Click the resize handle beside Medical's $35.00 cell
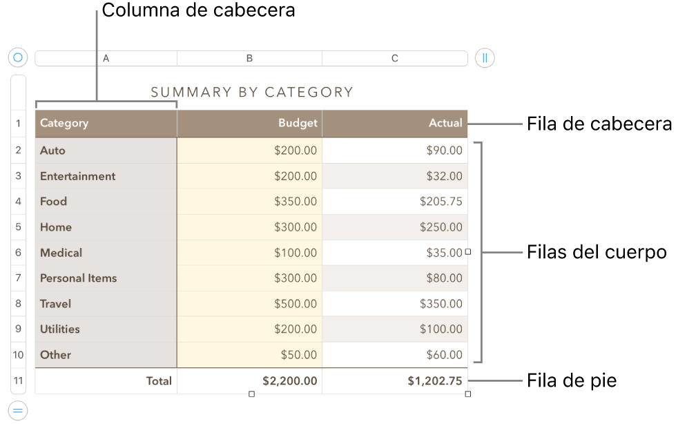 [x=467, y=252]
